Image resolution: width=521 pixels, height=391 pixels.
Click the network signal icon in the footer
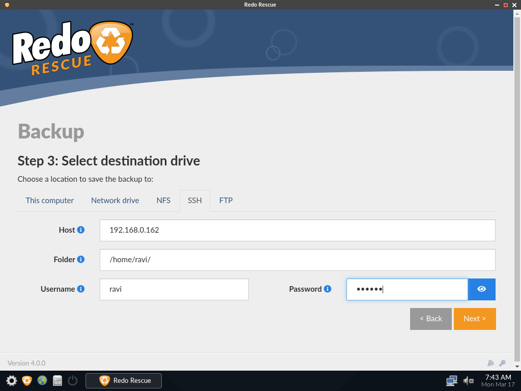(490, 363)
